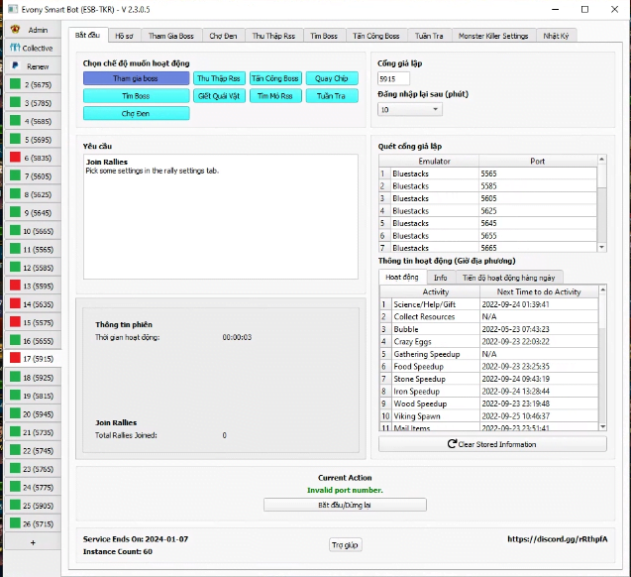Image resolution: width=631 pixels, height=577 pixels.
Task: Open the Nhật Ký tab
Action: [x=556, y=36]
